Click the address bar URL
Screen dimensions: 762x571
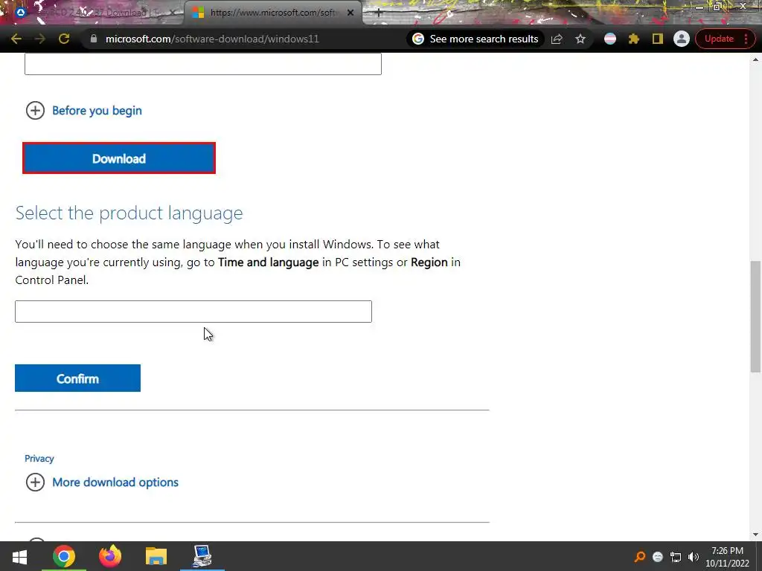(212, 39)
